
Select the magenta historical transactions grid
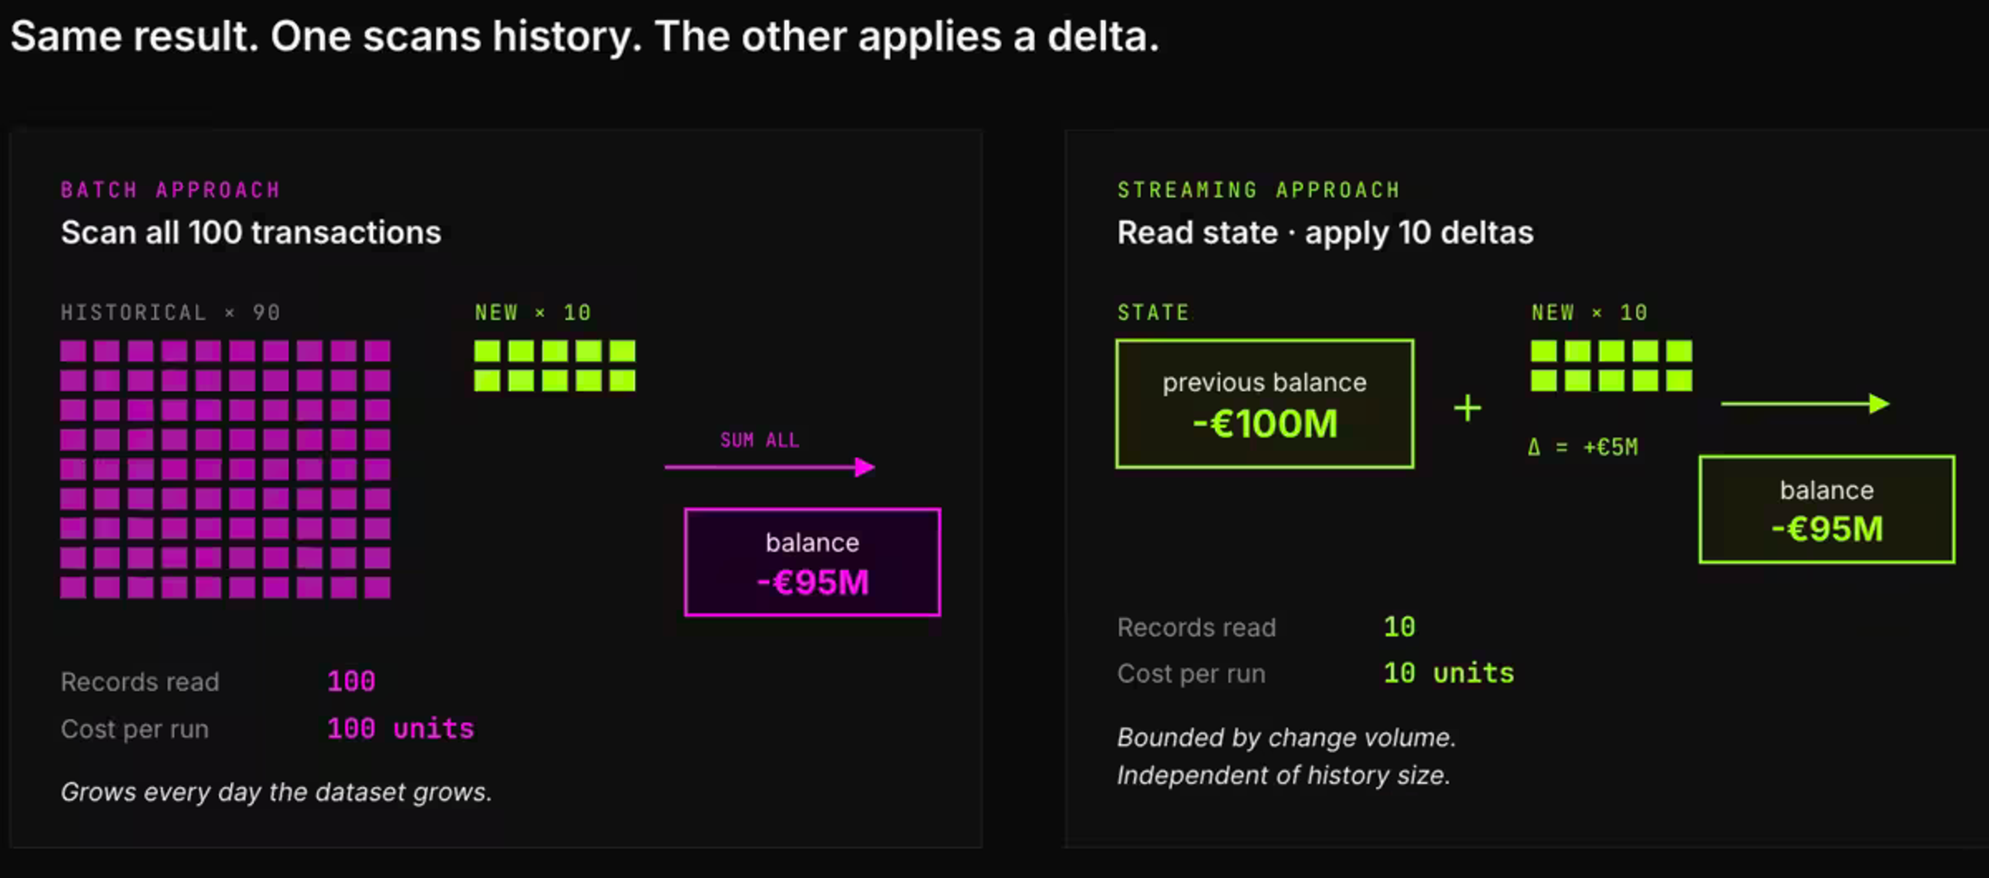pos(225,469)
